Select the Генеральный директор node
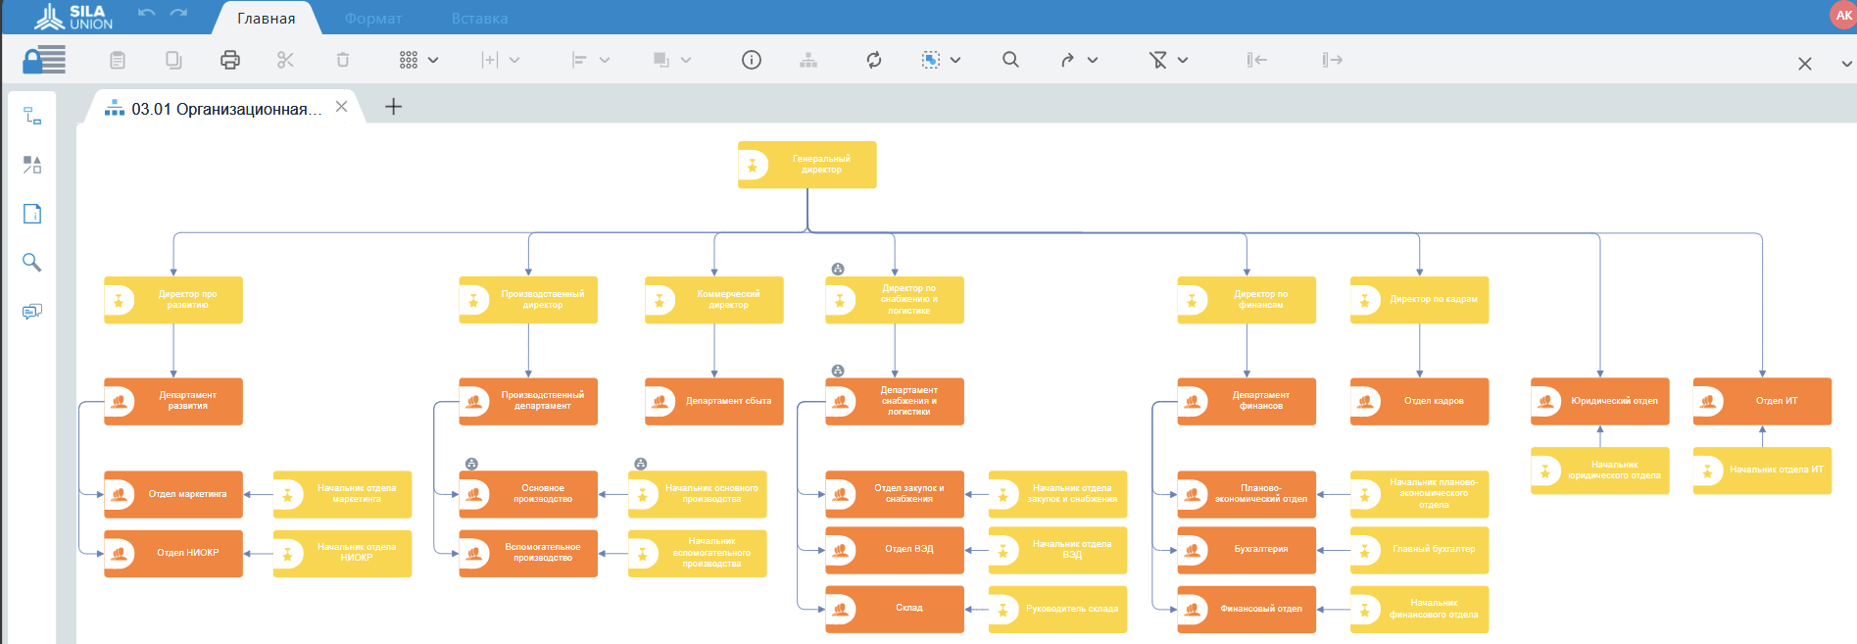This screenshot has height=644, width=1857. coord(807,165)
